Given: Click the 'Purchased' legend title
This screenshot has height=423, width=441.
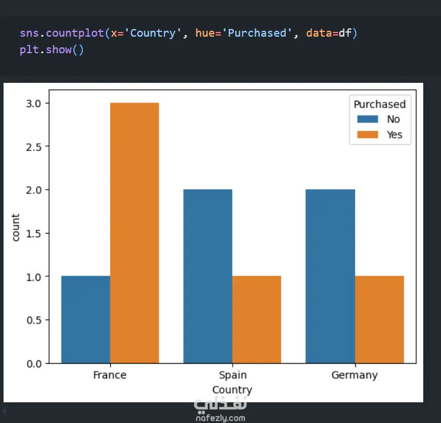Looking at the screenshot, I should 379,104.
